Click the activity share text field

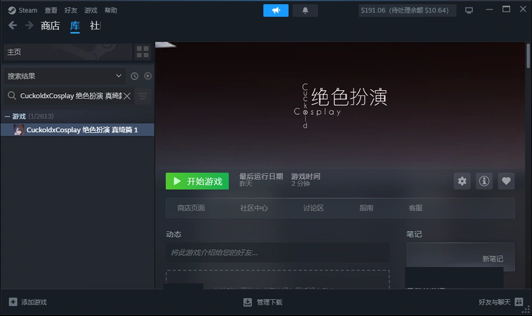click(278, 252)
